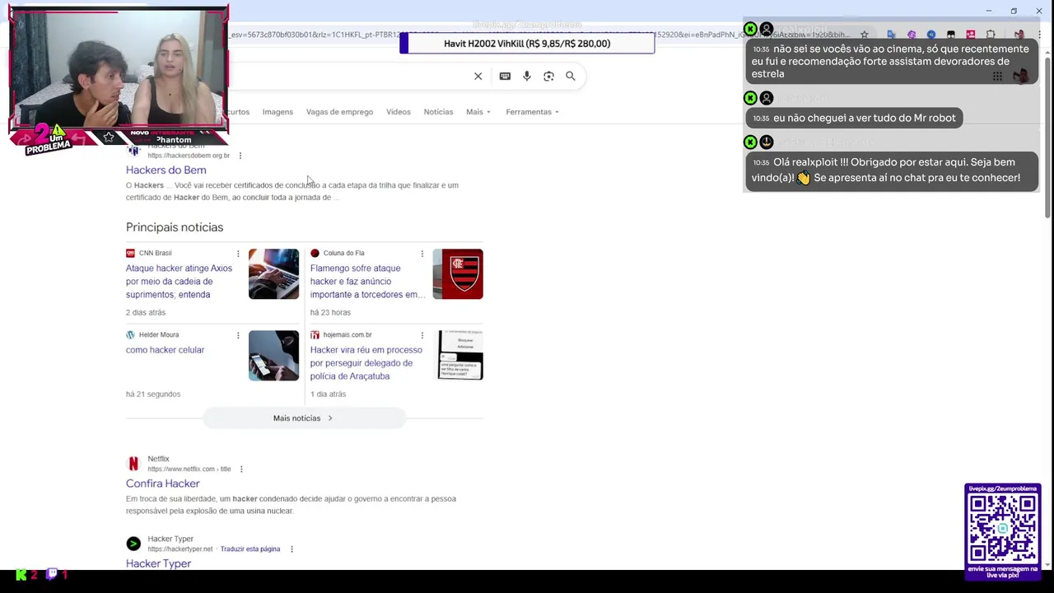The height and width of the screenshot is (593, 1054).
Task: Open the Hackers do Bem result
Action: pos(166,170)
